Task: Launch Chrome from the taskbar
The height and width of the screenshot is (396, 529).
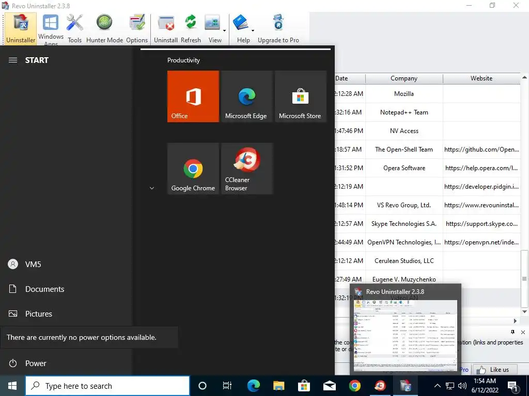Action: (x=354, y=386)
